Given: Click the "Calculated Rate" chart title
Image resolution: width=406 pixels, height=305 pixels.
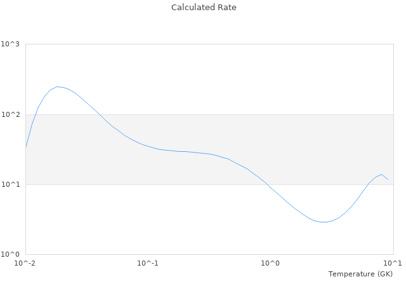Looking at the screenshot, I should pyautogui.click(x=203, y=8).
